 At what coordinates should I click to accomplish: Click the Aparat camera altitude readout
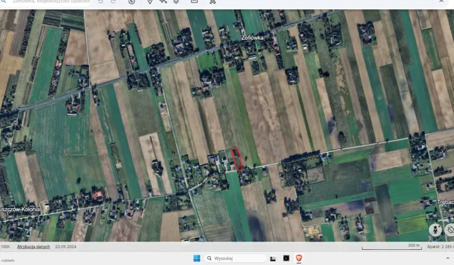click(440, 247)
